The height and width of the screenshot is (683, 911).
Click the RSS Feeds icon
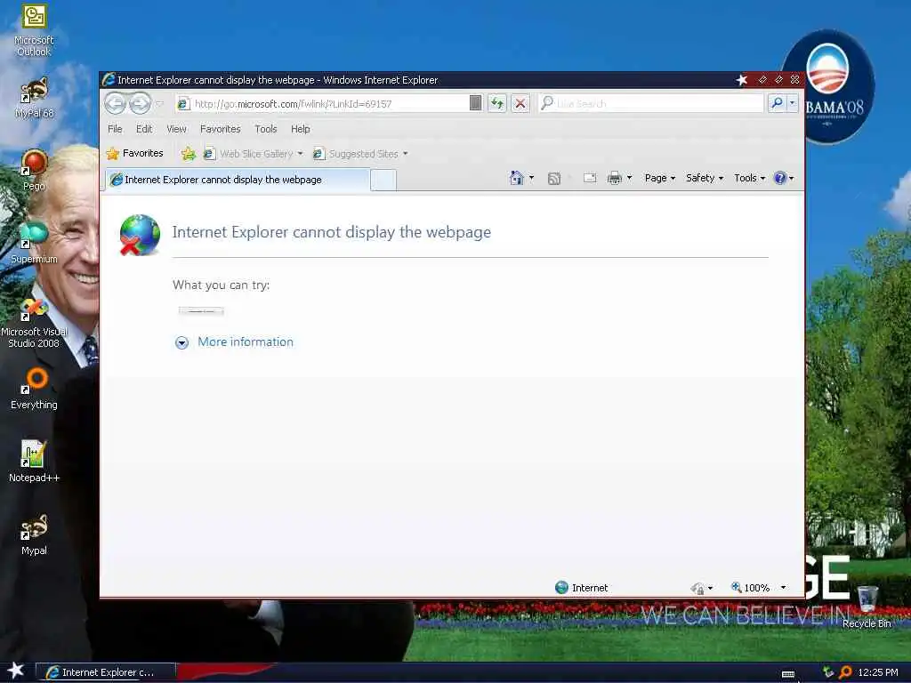tap(554, 179)
